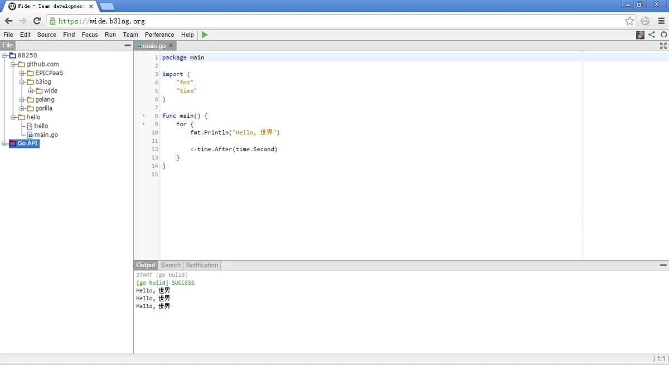669x365 pixels.
Task: Click the Go API folder icon
Action: coord(13,143)
